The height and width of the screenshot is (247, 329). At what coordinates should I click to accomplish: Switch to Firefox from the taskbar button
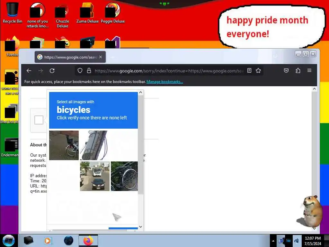[88, 241]
